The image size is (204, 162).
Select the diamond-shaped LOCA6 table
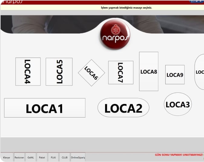click(x=91, y=73)
